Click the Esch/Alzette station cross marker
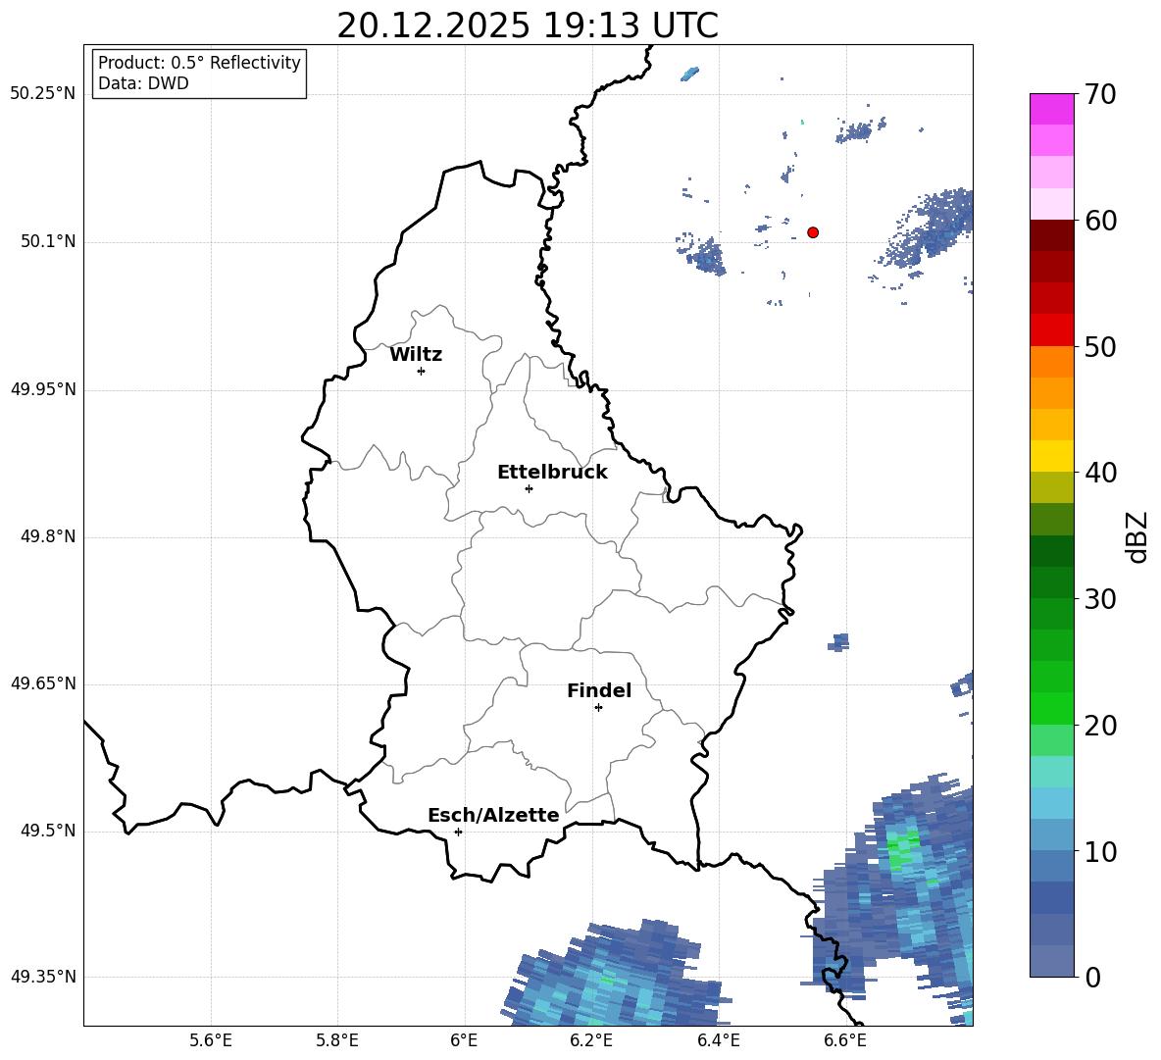The image size is (1161, 1060). [x=458, y=832]
